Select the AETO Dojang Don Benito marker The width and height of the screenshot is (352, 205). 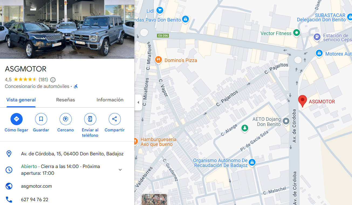click(286, 121)
